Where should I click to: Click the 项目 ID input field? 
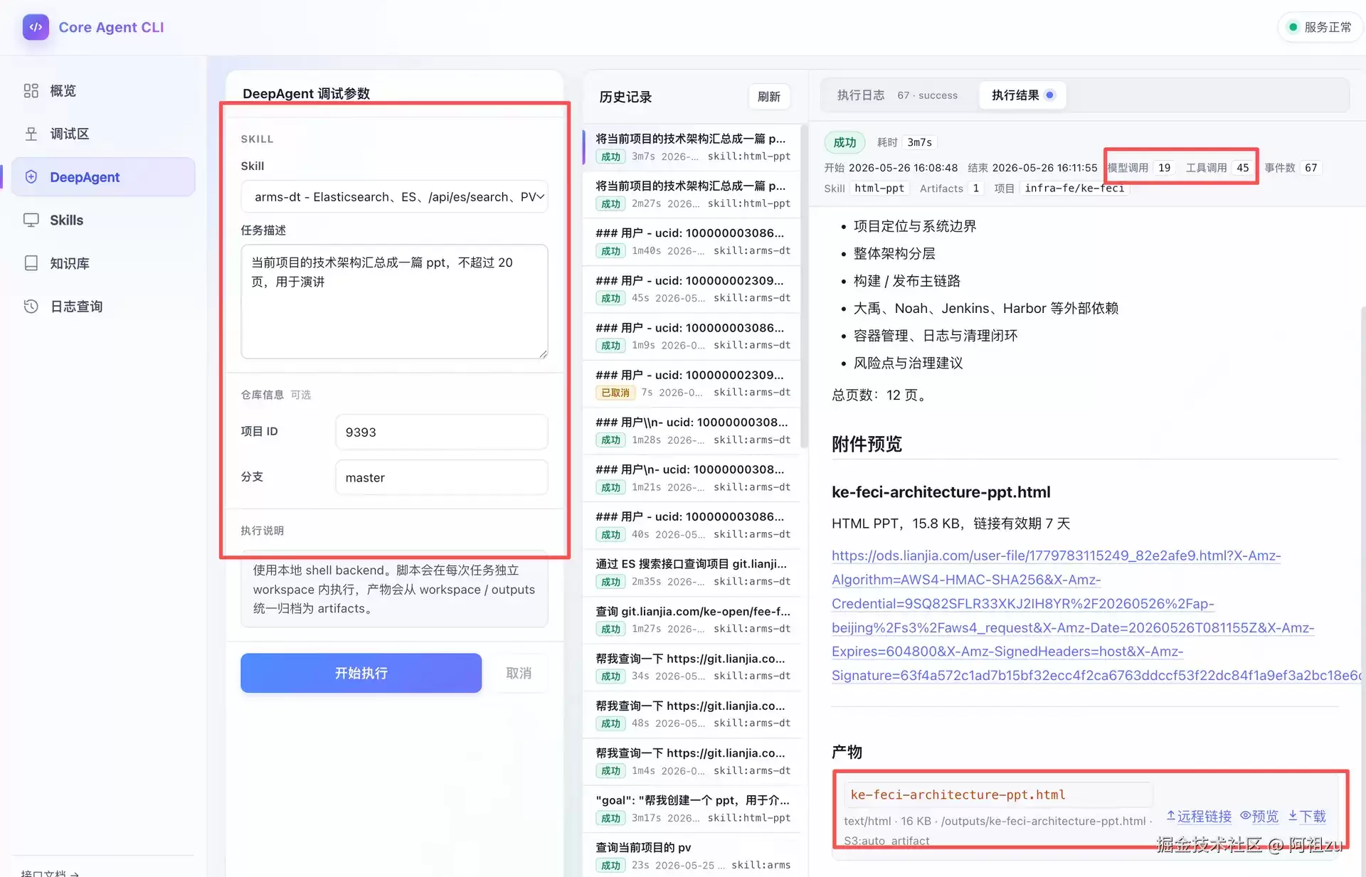[441, 432]
